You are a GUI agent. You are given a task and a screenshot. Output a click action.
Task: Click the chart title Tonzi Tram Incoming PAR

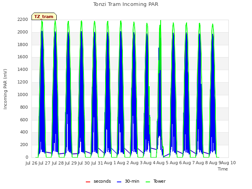[x=126, y=4]
